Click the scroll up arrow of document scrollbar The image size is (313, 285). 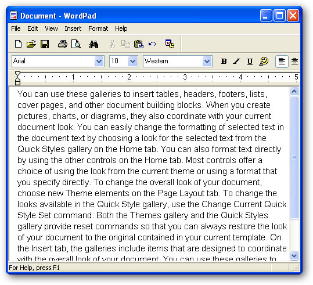click(294, 92)
